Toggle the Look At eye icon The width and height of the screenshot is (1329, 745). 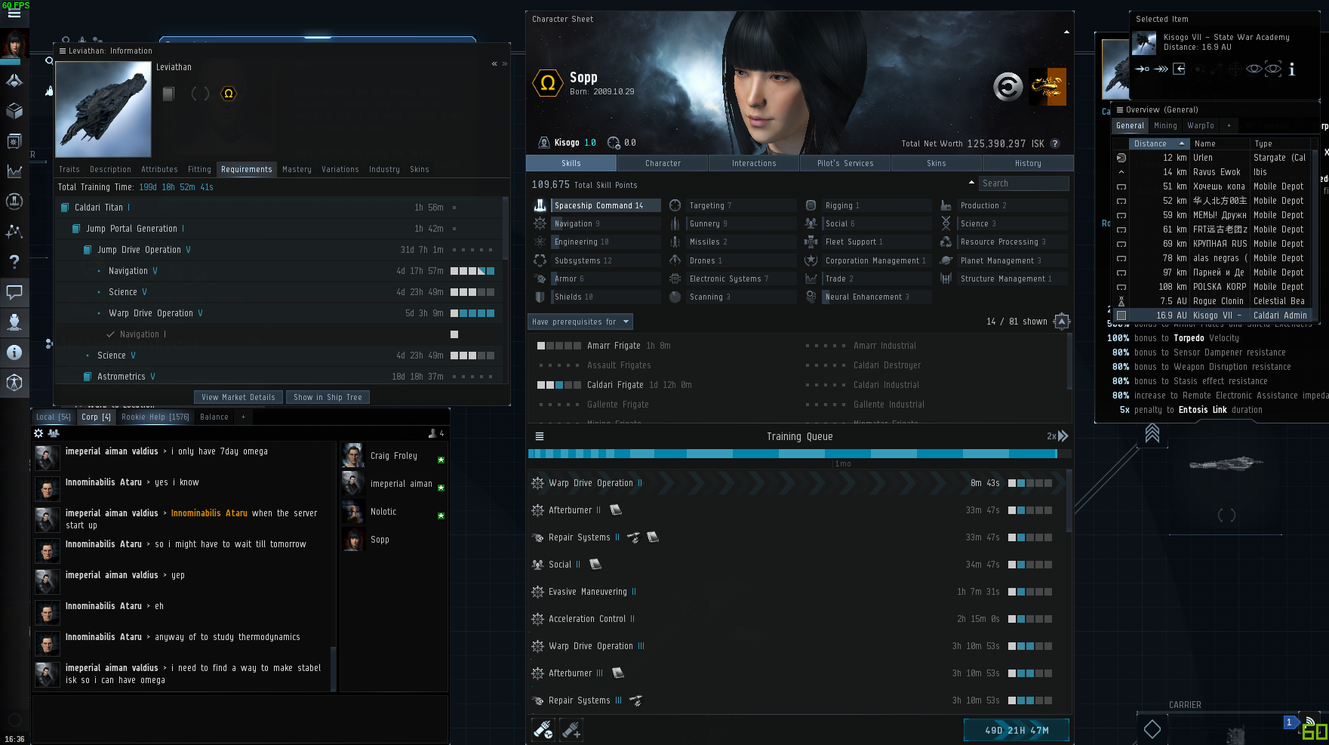(1253, 69)
